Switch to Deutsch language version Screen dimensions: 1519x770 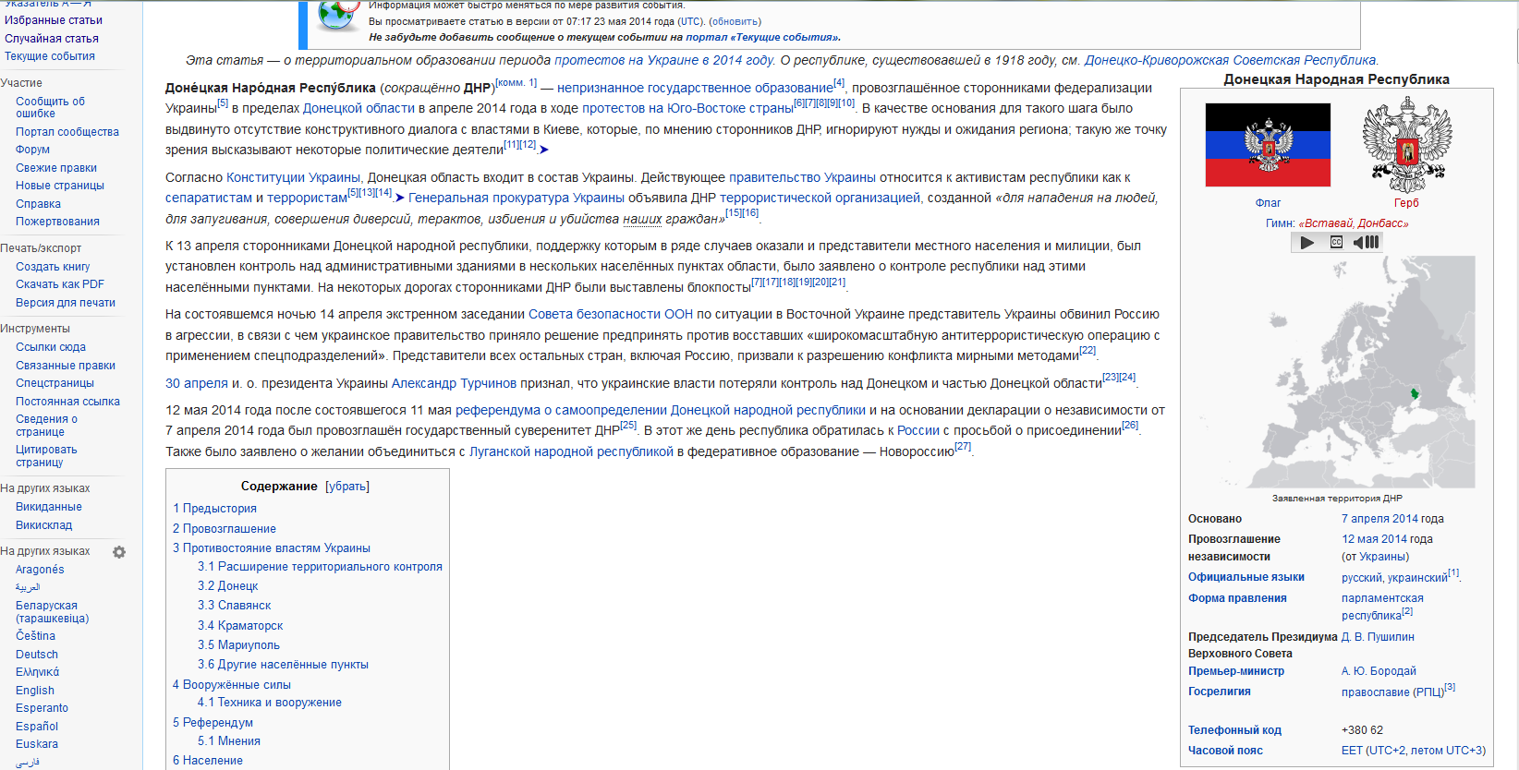point(37,655)
